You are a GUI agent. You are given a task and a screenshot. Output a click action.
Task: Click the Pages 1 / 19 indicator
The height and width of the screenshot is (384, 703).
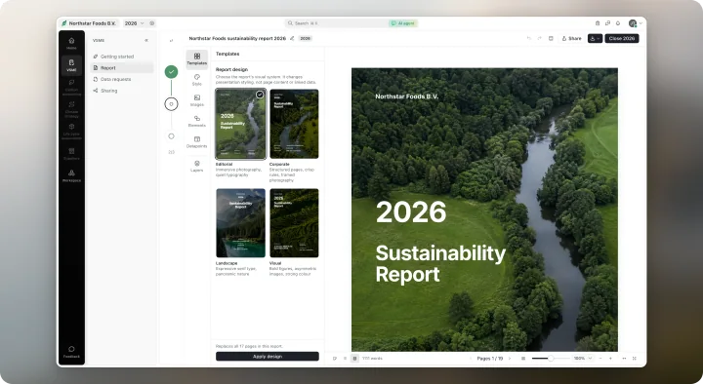pos(489,359)
